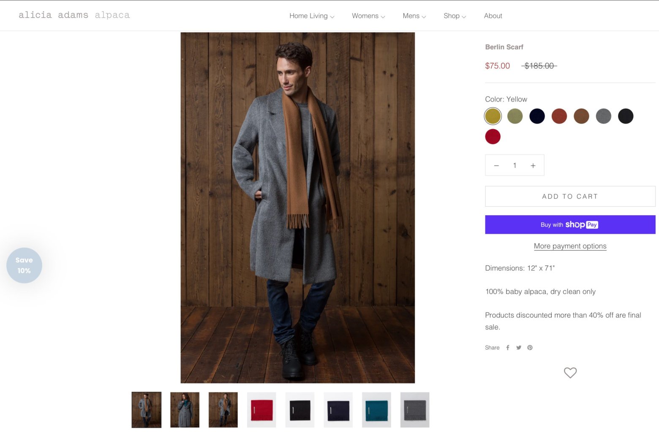Share product on Pinterest icon
This screenshot has height=432, width=659.
(530, 348)
